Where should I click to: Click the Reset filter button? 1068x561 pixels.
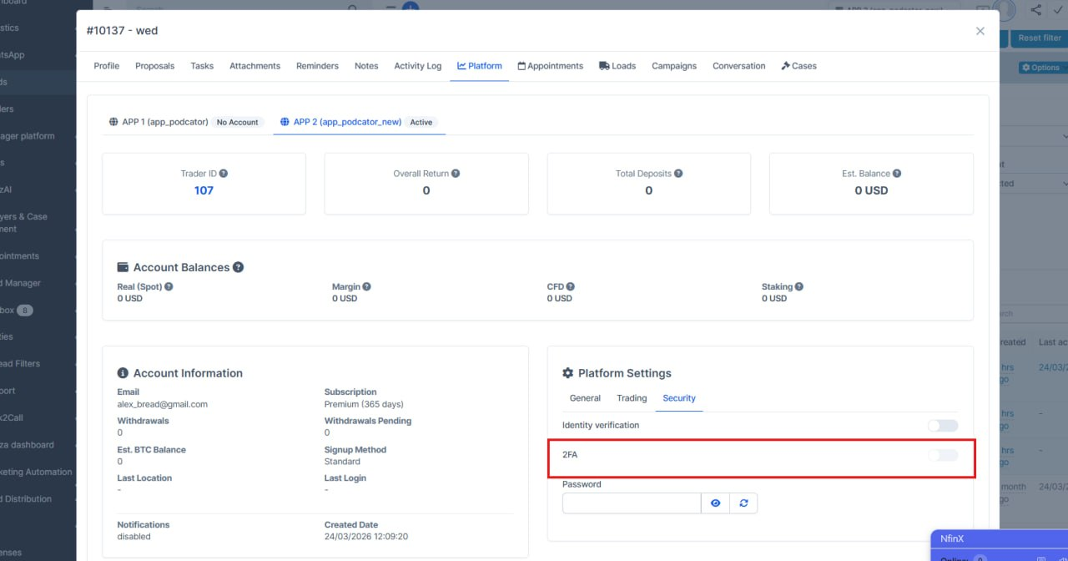point(1039,38)
